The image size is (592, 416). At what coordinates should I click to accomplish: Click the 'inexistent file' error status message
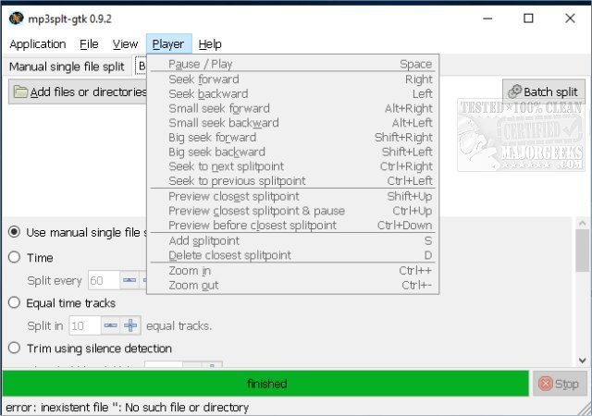pyautogui.click(x=128, y=408)
